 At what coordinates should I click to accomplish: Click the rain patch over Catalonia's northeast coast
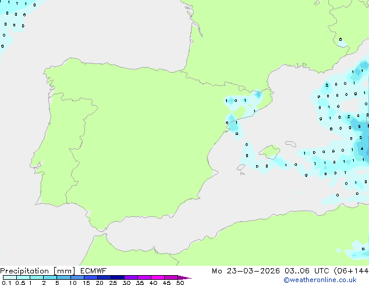click(x=256, y=95)
